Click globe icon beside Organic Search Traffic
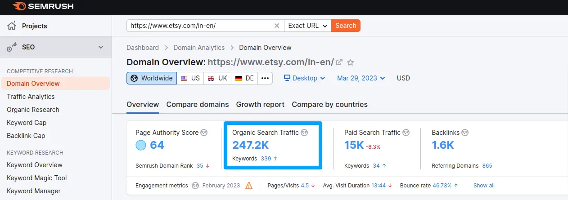Viewport: 568px width, 200px height. 304,133
